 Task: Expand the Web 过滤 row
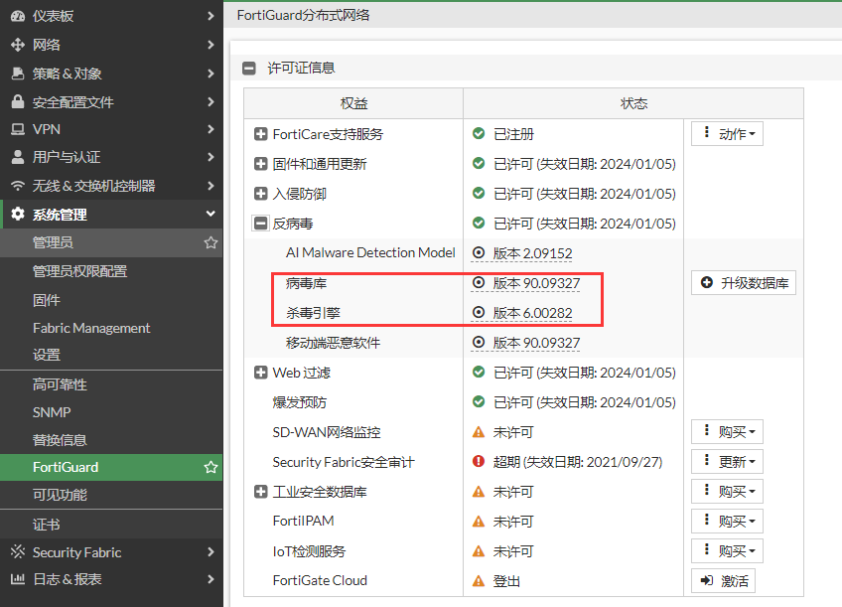(x=261, y=373)
